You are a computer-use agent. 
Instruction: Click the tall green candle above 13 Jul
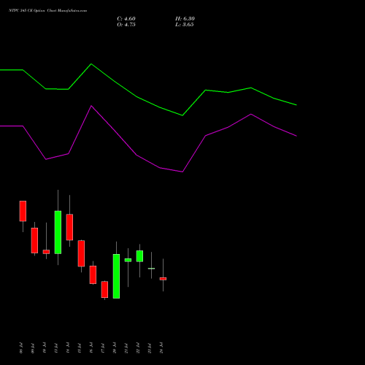point(58,232)
